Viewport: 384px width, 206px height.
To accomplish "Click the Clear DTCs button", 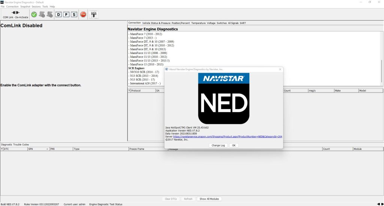I will tap(171, 199).
